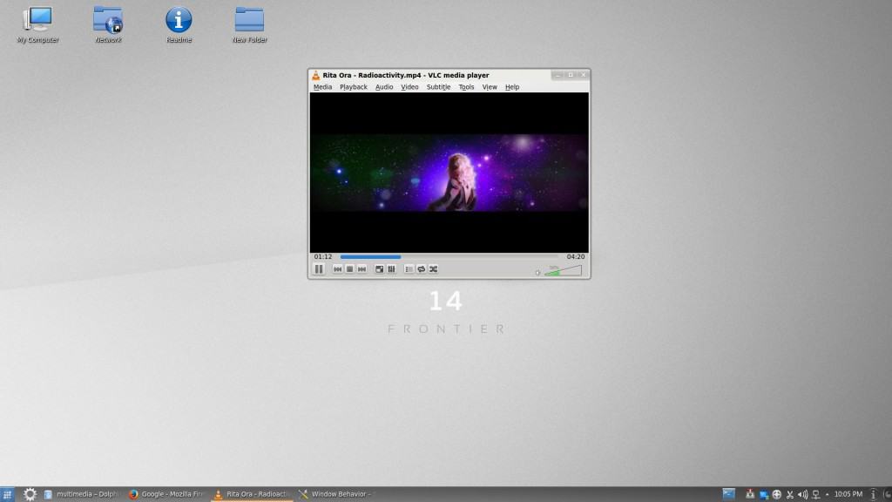Expand the Subtitle menu

tap(438, 87)
